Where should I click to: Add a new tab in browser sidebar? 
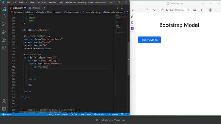(132, 35)
